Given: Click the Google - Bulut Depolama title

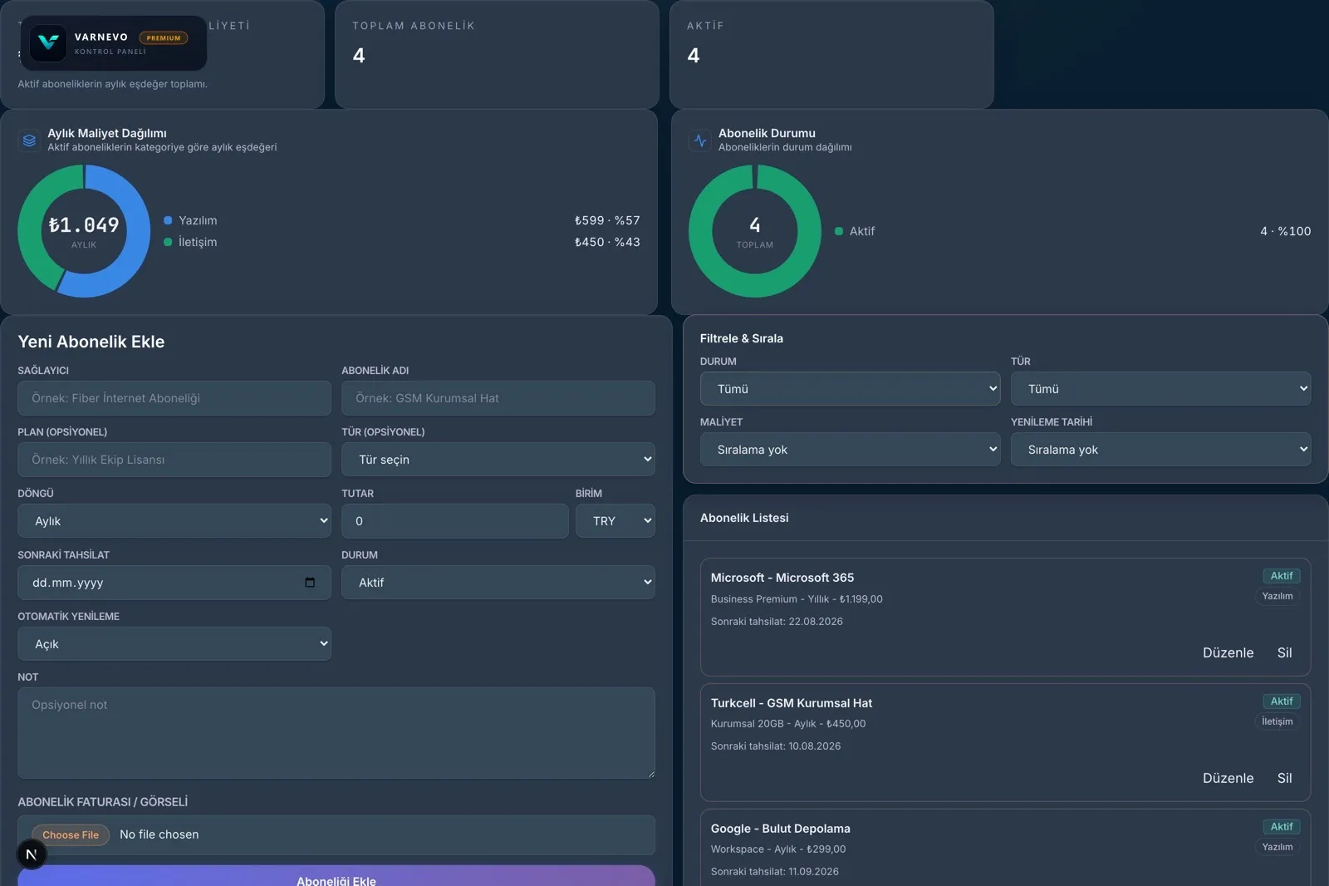Looking at the screenshot, I should [781, 829].
